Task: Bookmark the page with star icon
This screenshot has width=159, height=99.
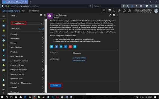Action: click(124, 6)
